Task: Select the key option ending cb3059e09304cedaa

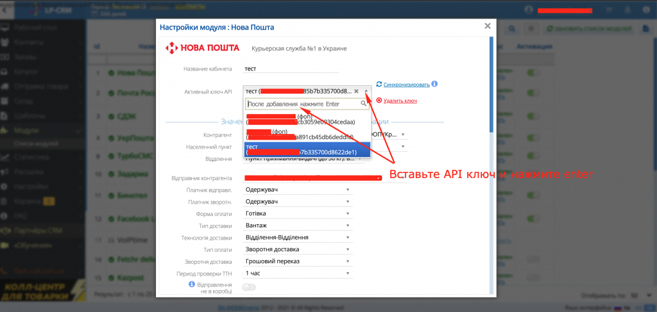Action: click(307, 119)
